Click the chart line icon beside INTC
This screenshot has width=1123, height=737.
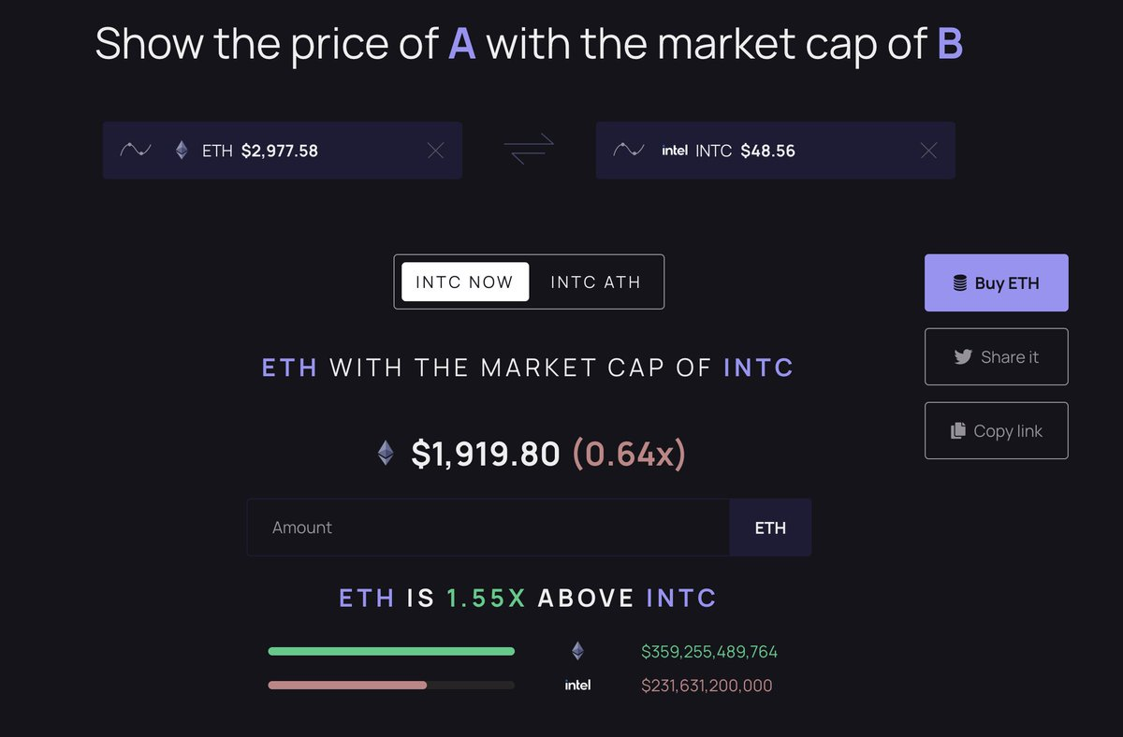click(629, 150)
